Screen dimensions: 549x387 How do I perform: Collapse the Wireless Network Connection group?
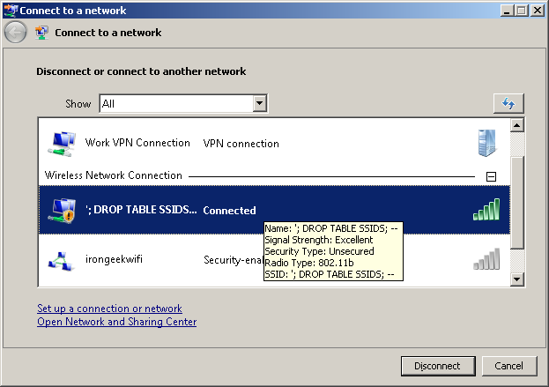(x=491, y=176)
